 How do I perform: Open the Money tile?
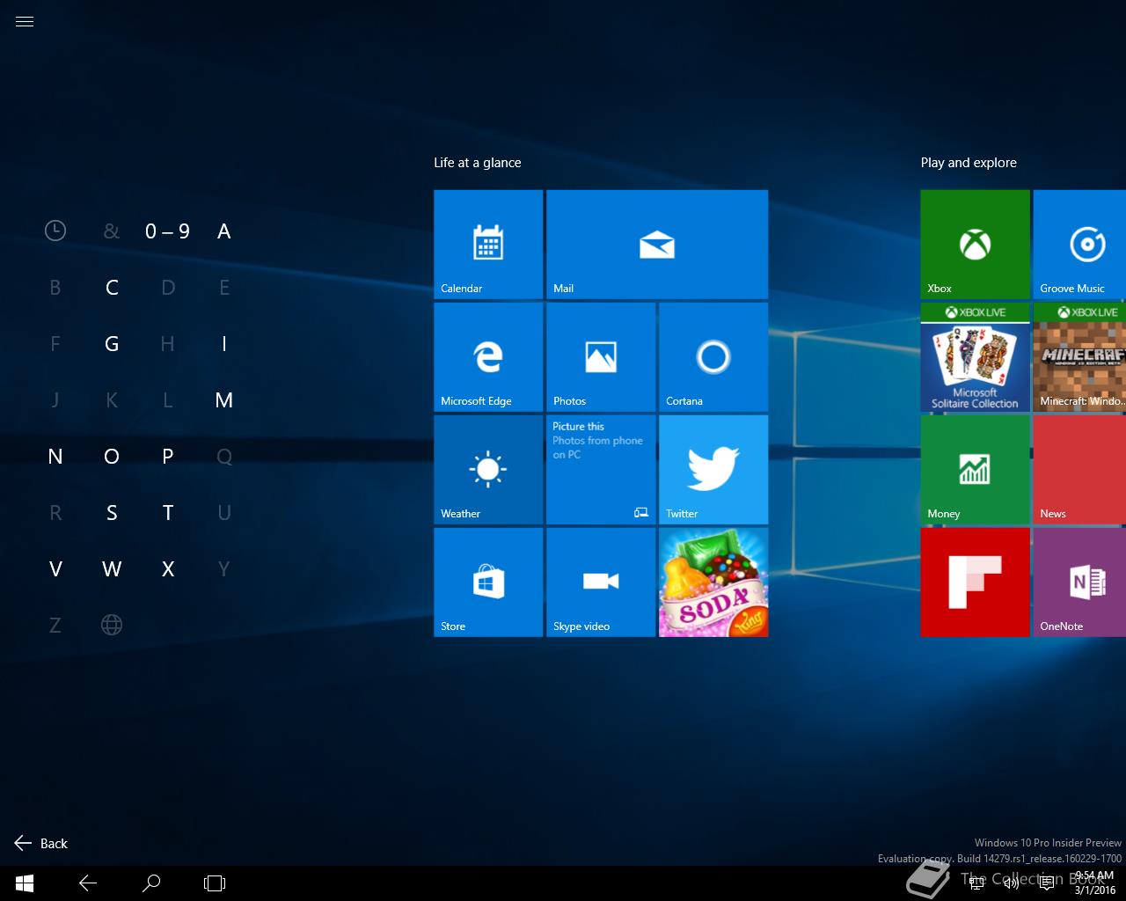(x=975, y=470)
